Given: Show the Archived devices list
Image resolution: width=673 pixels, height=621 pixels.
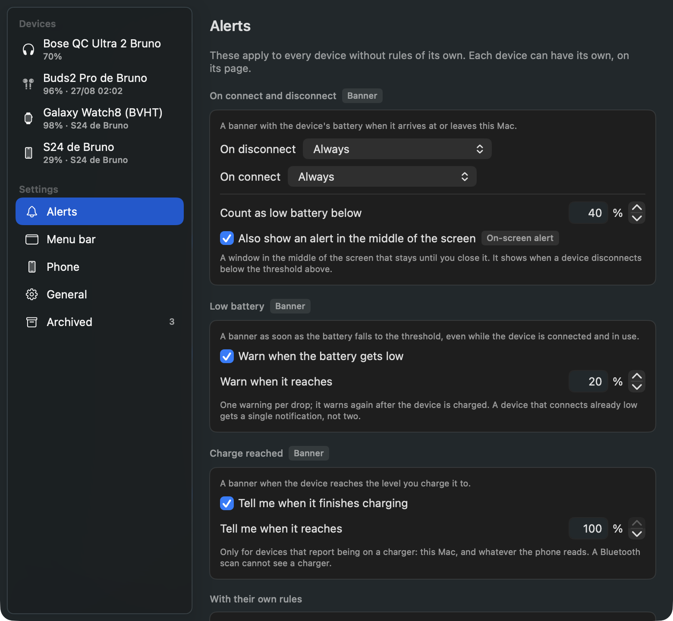Looking at the screenshot, I should pyautogui.click(x=100, y=322).
